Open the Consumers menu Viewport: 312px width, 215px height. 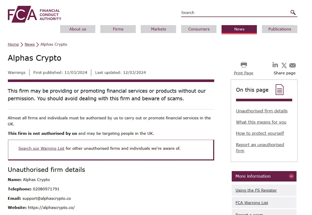(x=199, y=29)
